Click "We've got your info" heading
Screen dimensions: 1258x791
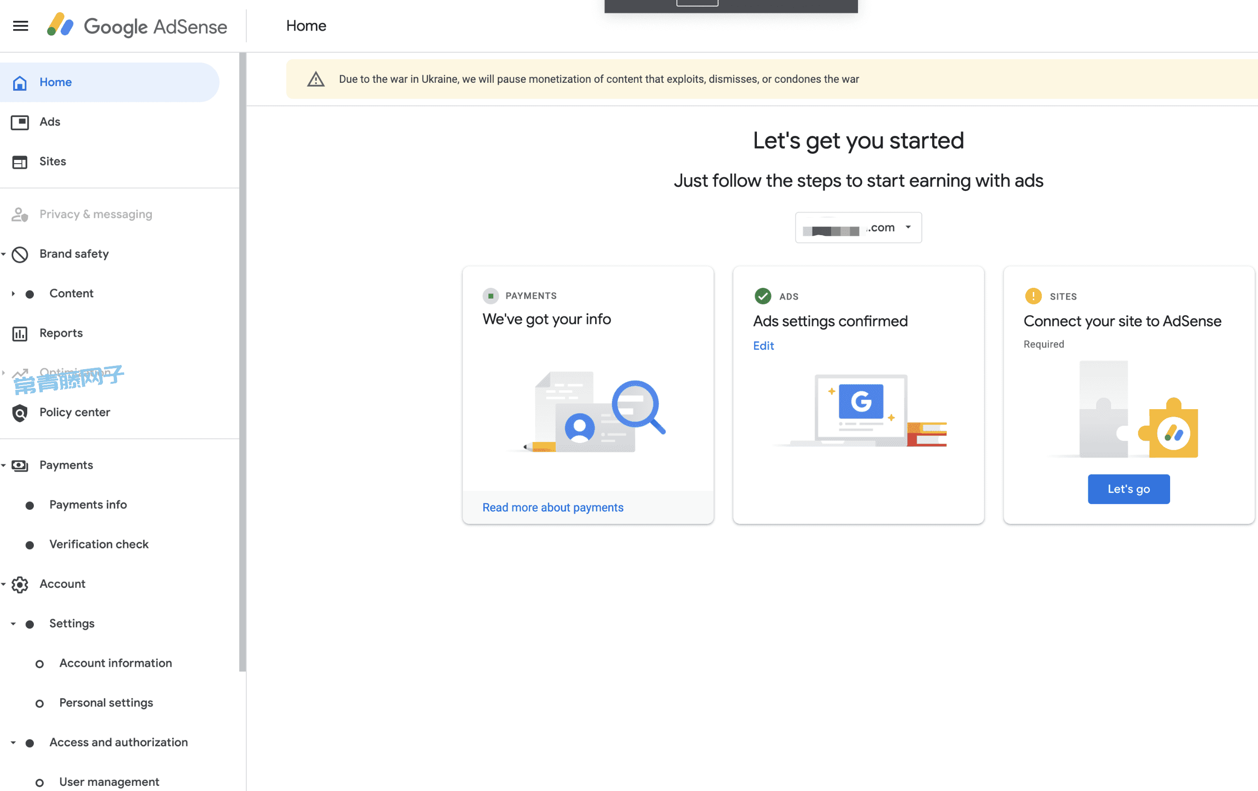click(546, 319)
